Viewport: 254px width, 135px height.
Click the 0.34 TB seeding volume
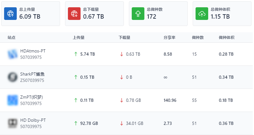coord(226,77)
